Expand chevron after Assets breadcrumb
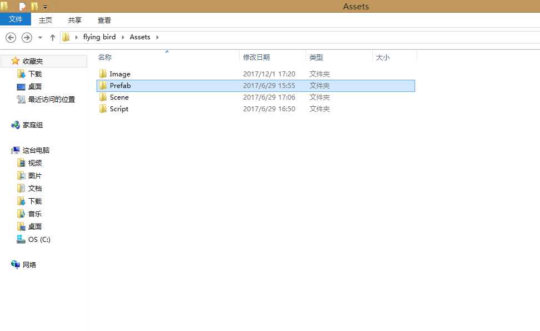Viewport: 540px width, 331px height. pos(158,37)
